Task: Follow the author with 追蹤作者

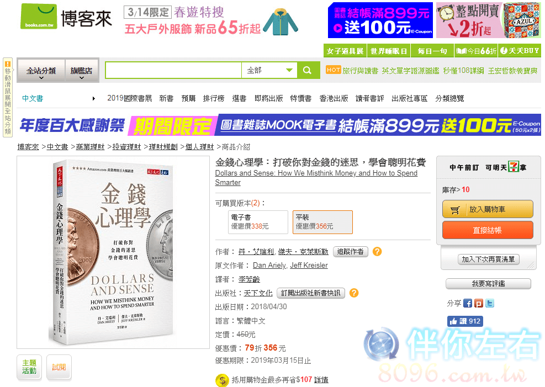Action: [x=350, y=252]
